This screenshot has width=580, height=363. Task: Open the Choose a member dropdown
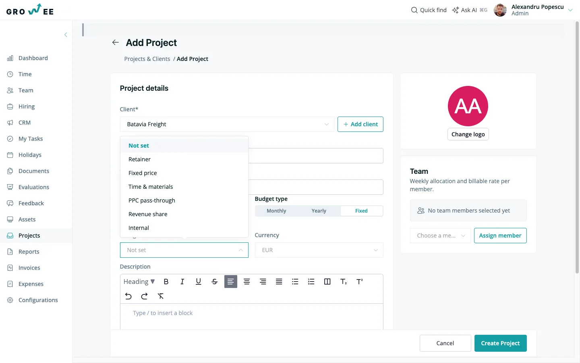coord(440,236)
